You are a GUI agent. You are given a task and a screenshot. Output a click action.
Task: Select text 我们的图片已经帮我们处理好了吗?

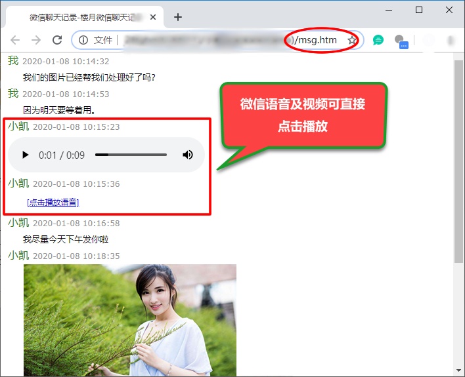[89, 77]
